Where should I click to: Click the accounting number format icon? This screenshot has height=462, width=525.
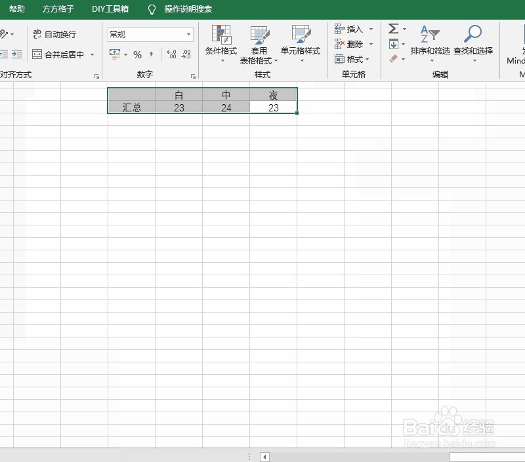pos(115,54)
